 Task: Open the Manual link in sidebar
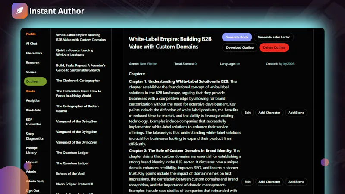(x=31, y=162)
